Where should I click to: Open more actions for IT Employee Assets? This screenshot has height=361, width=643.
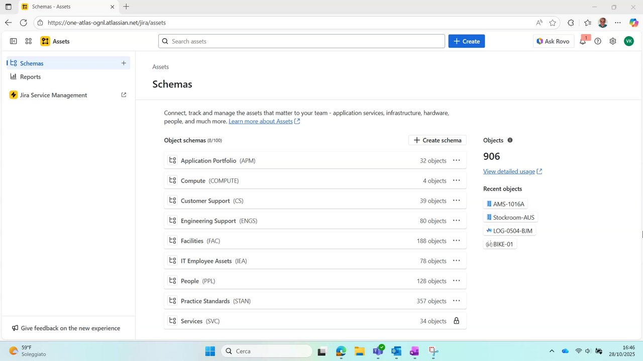point(457,261)
